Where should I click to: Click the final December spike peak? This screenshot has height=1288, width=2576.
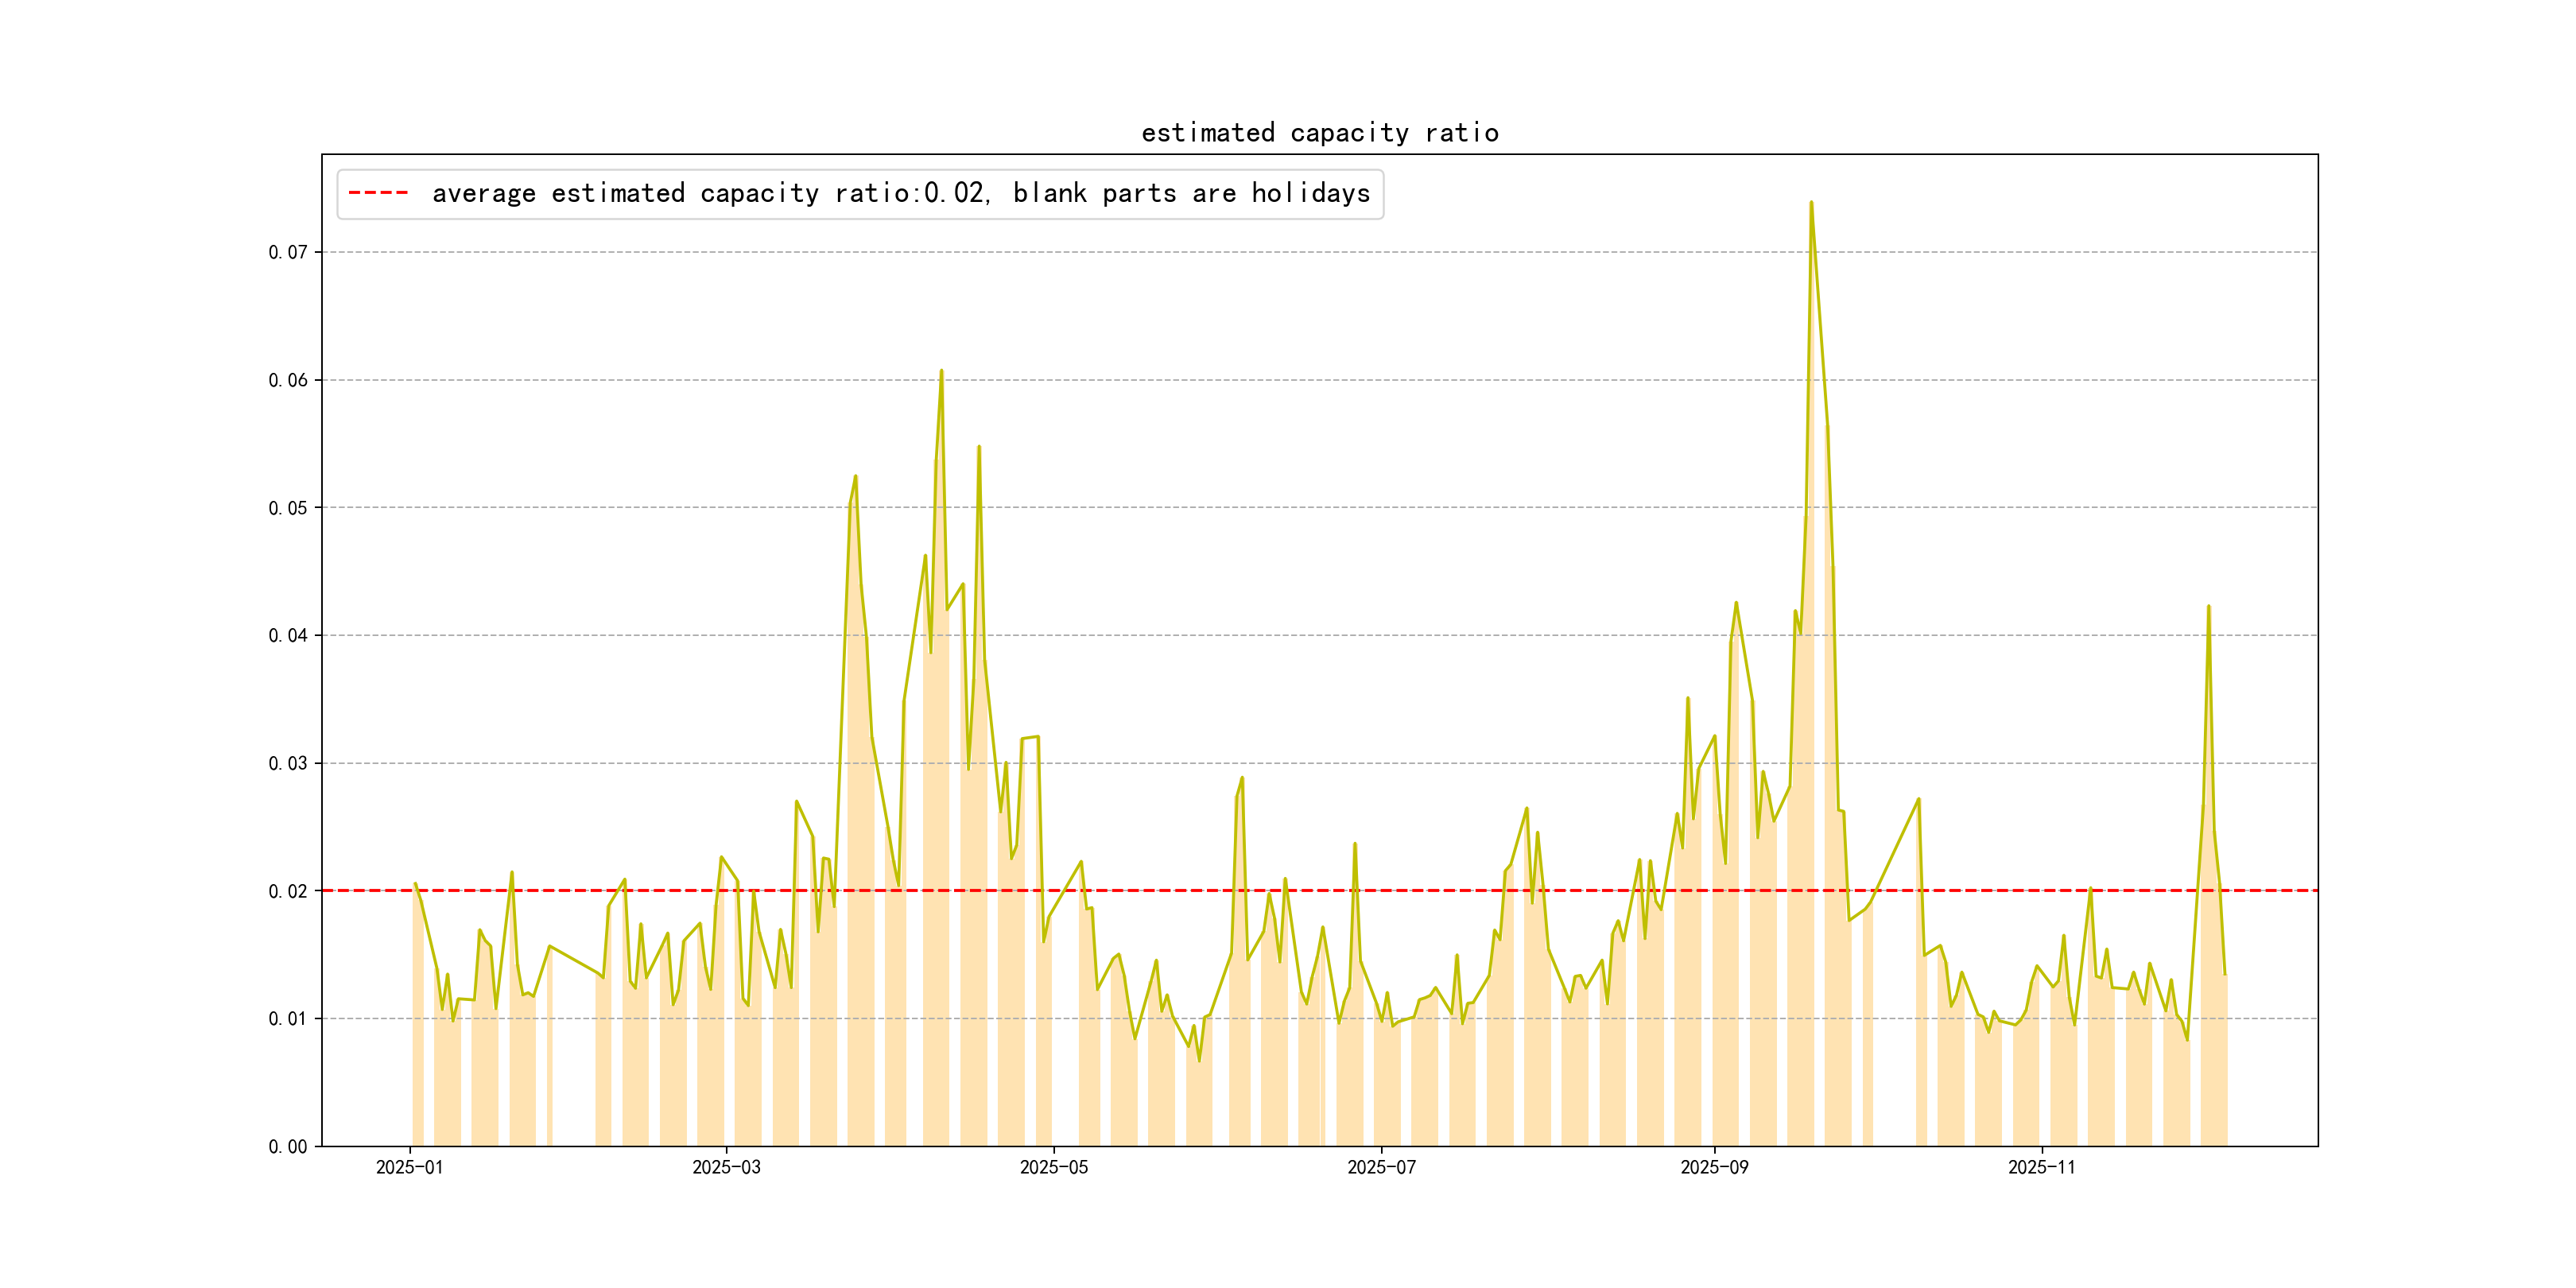[2208, 606]
